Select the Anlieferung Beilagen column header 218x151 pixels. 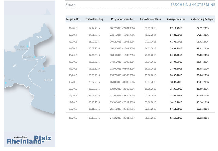(x=202, y=19)
